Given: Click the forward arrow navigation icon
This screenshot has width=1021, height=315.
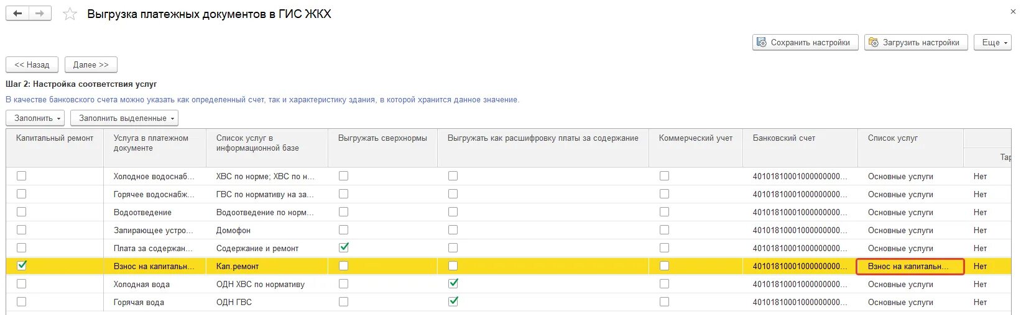Looking at the screenshot, I should pyautogui.click(x=40, y=14).
